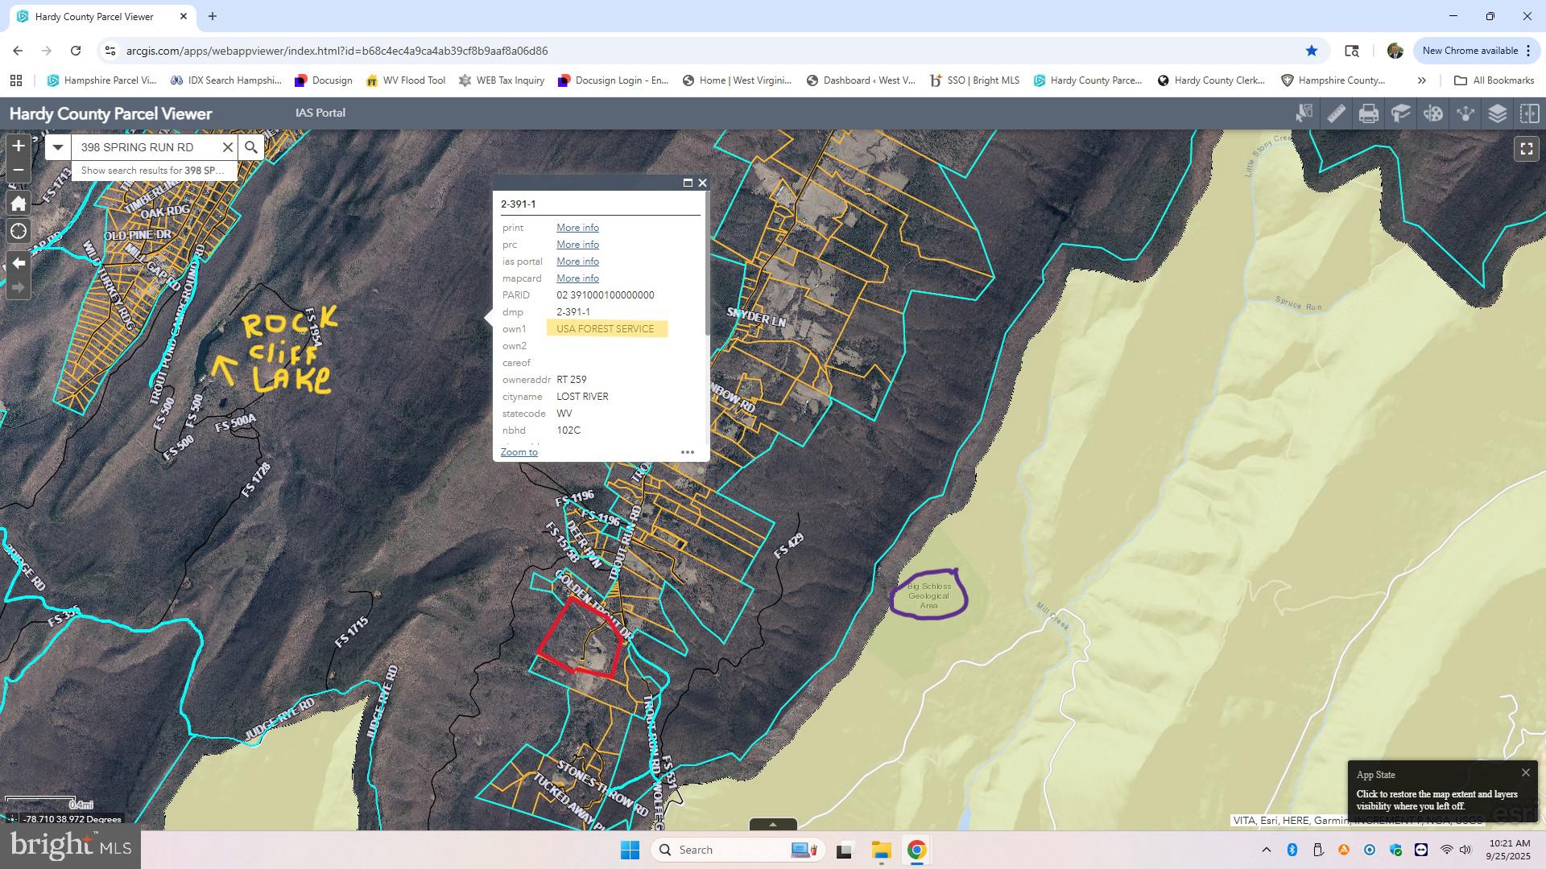Open the IAS Portal menu link
This screenshot has width=1546, height=869.
320,113
